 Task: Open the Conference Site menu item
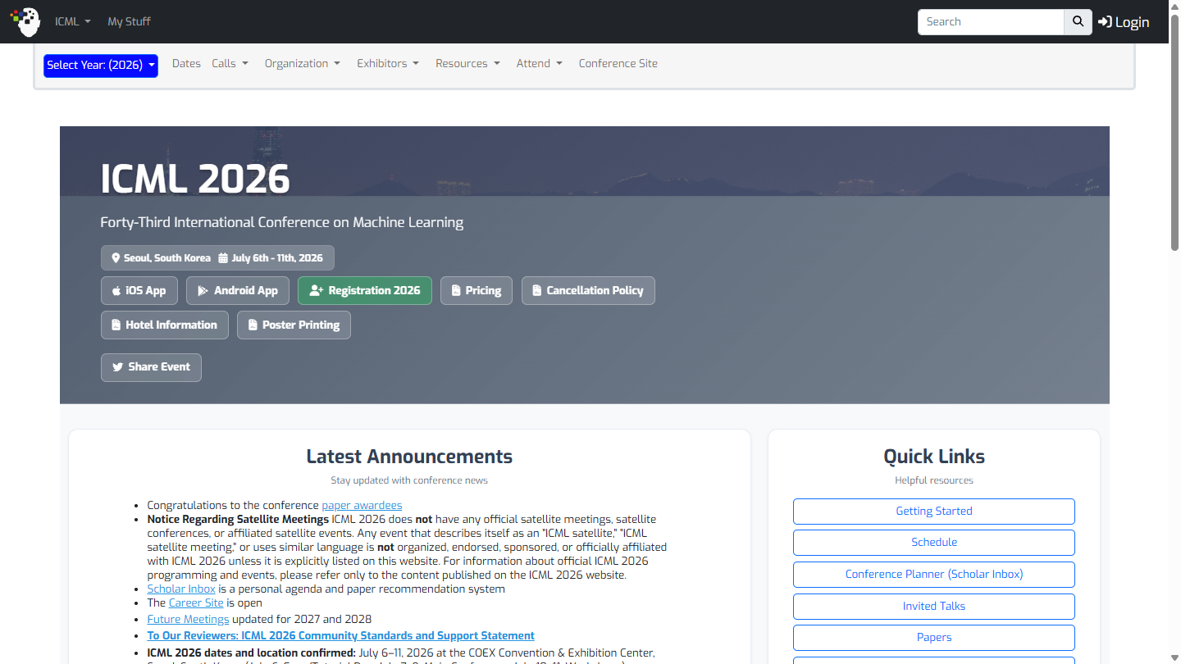pos(618,63)
